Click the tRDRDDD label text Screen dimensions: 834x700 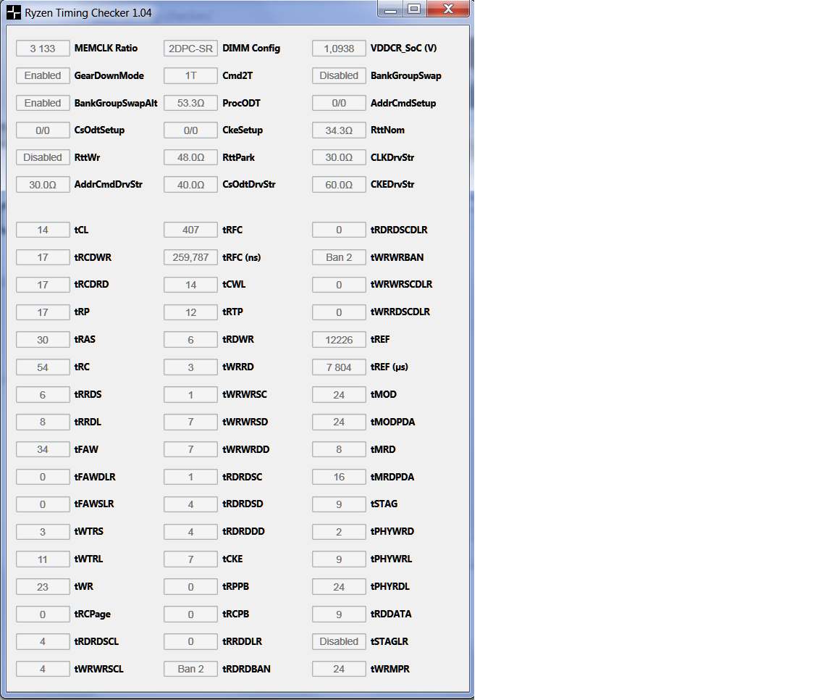[243, 531]
